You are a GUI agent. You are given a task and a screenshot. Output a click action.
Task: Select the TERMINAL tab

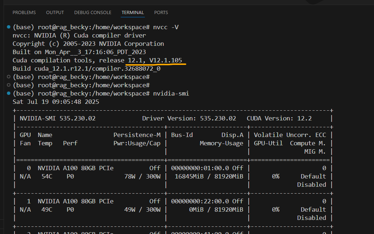pos(133,12)
